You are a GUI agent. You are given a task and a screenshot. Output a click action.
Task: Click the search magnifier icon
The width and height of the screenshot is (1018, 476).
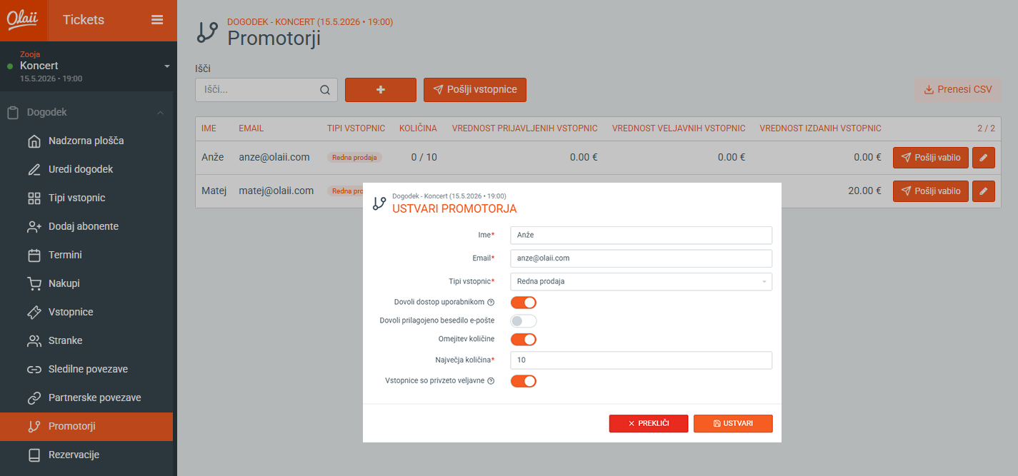[x=325, y=90]
